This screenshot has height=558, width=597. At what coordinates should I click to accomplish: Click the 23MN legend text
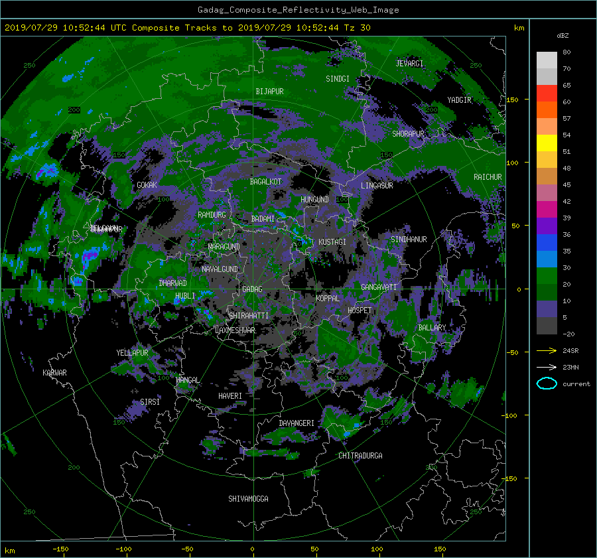click(570, 367)
